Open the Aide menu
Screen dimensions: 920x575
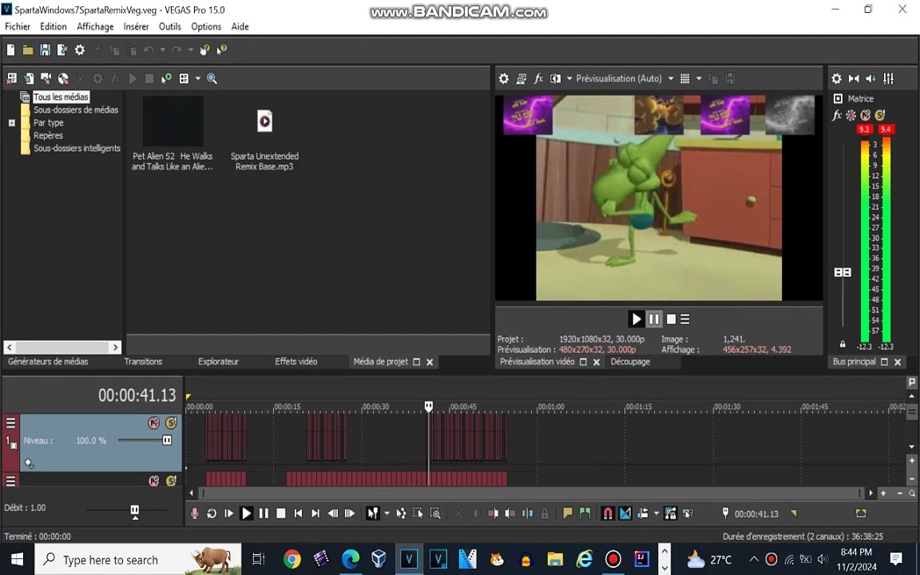coord(240,26)
